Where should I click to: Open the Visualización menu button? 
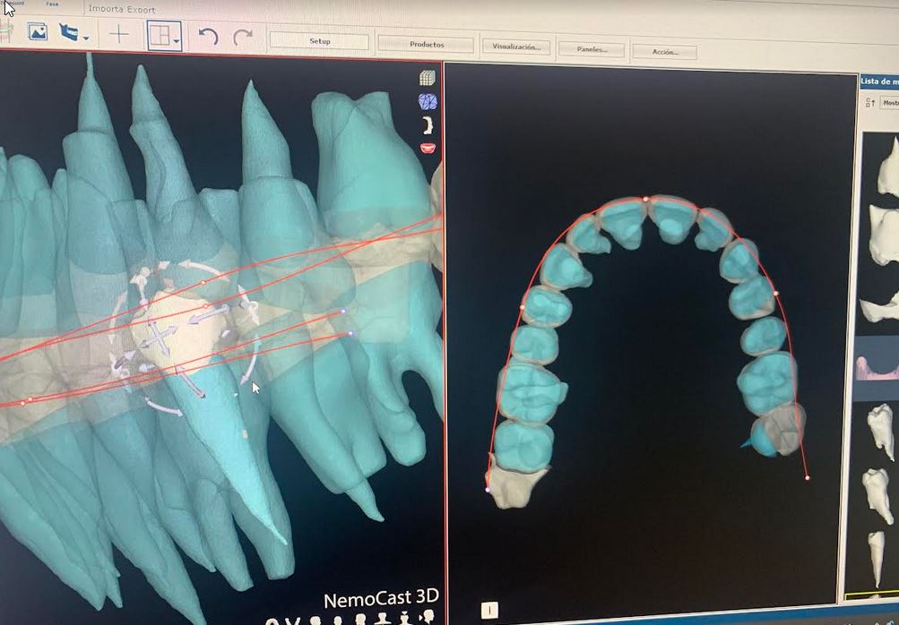tap(516, 47)
